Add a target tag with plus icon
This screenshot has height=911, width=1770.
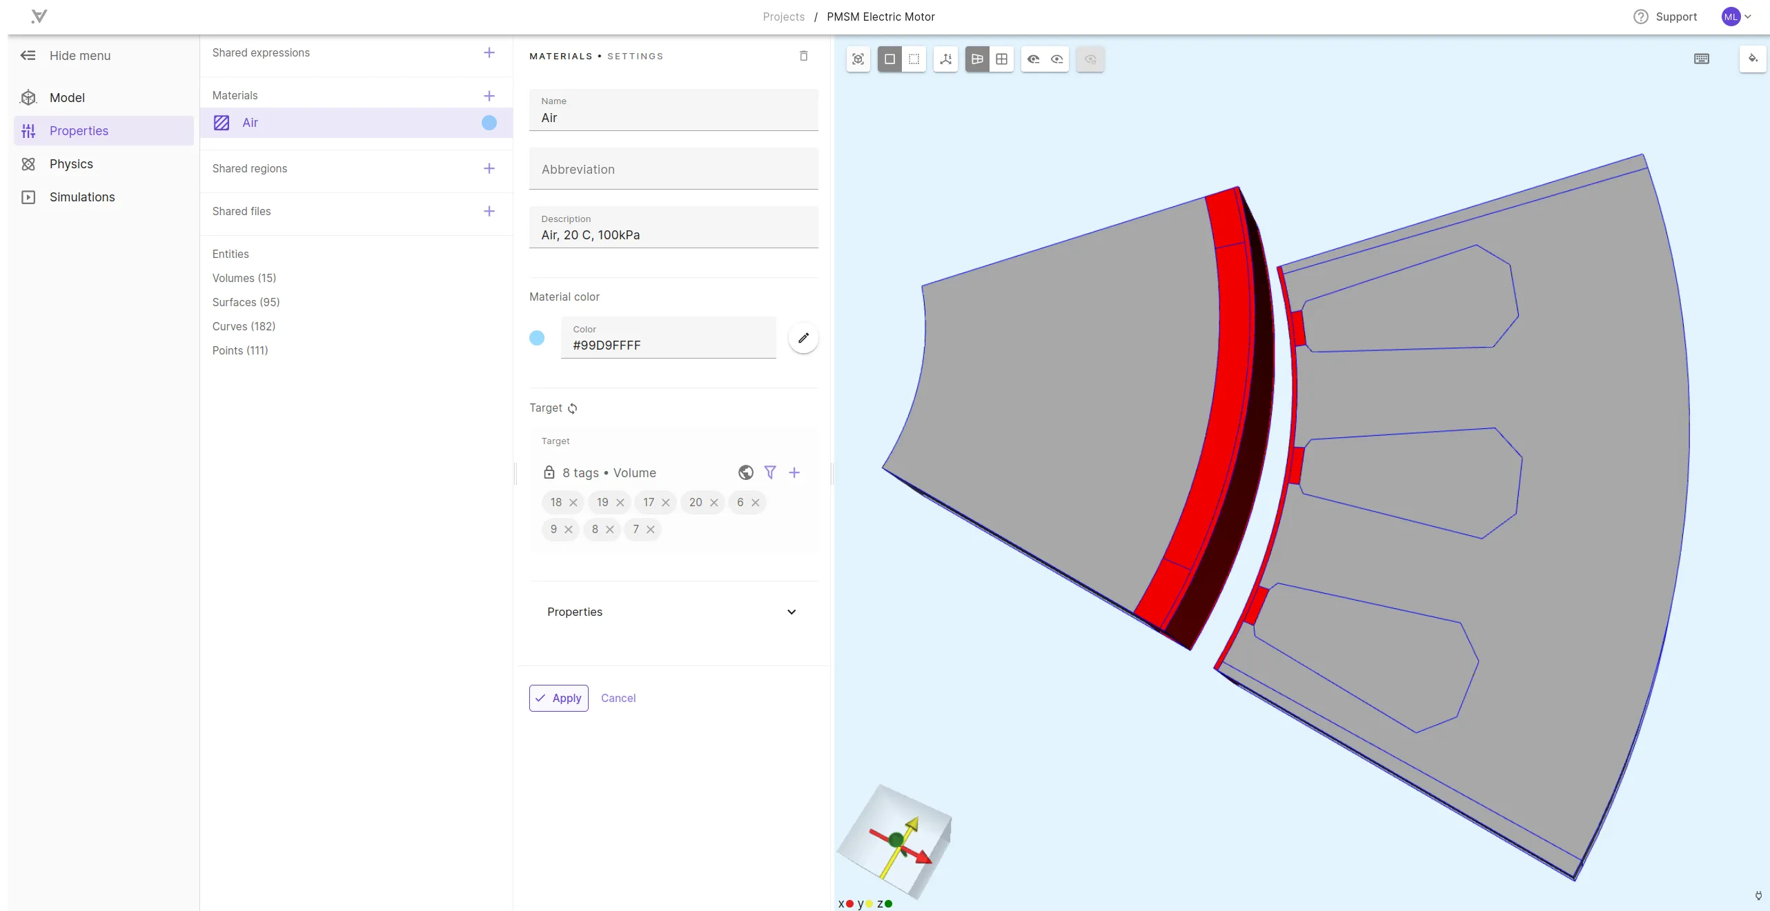click(x=794, y=473)
